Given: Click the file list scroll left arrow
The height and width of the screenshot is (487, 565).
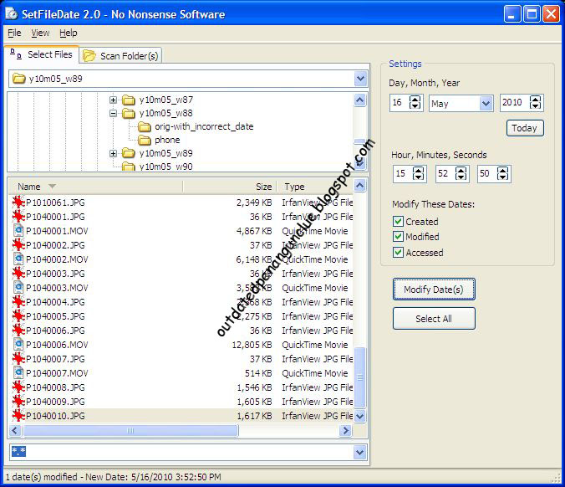Looking at the screenshot, I should [x=15, y=431].
